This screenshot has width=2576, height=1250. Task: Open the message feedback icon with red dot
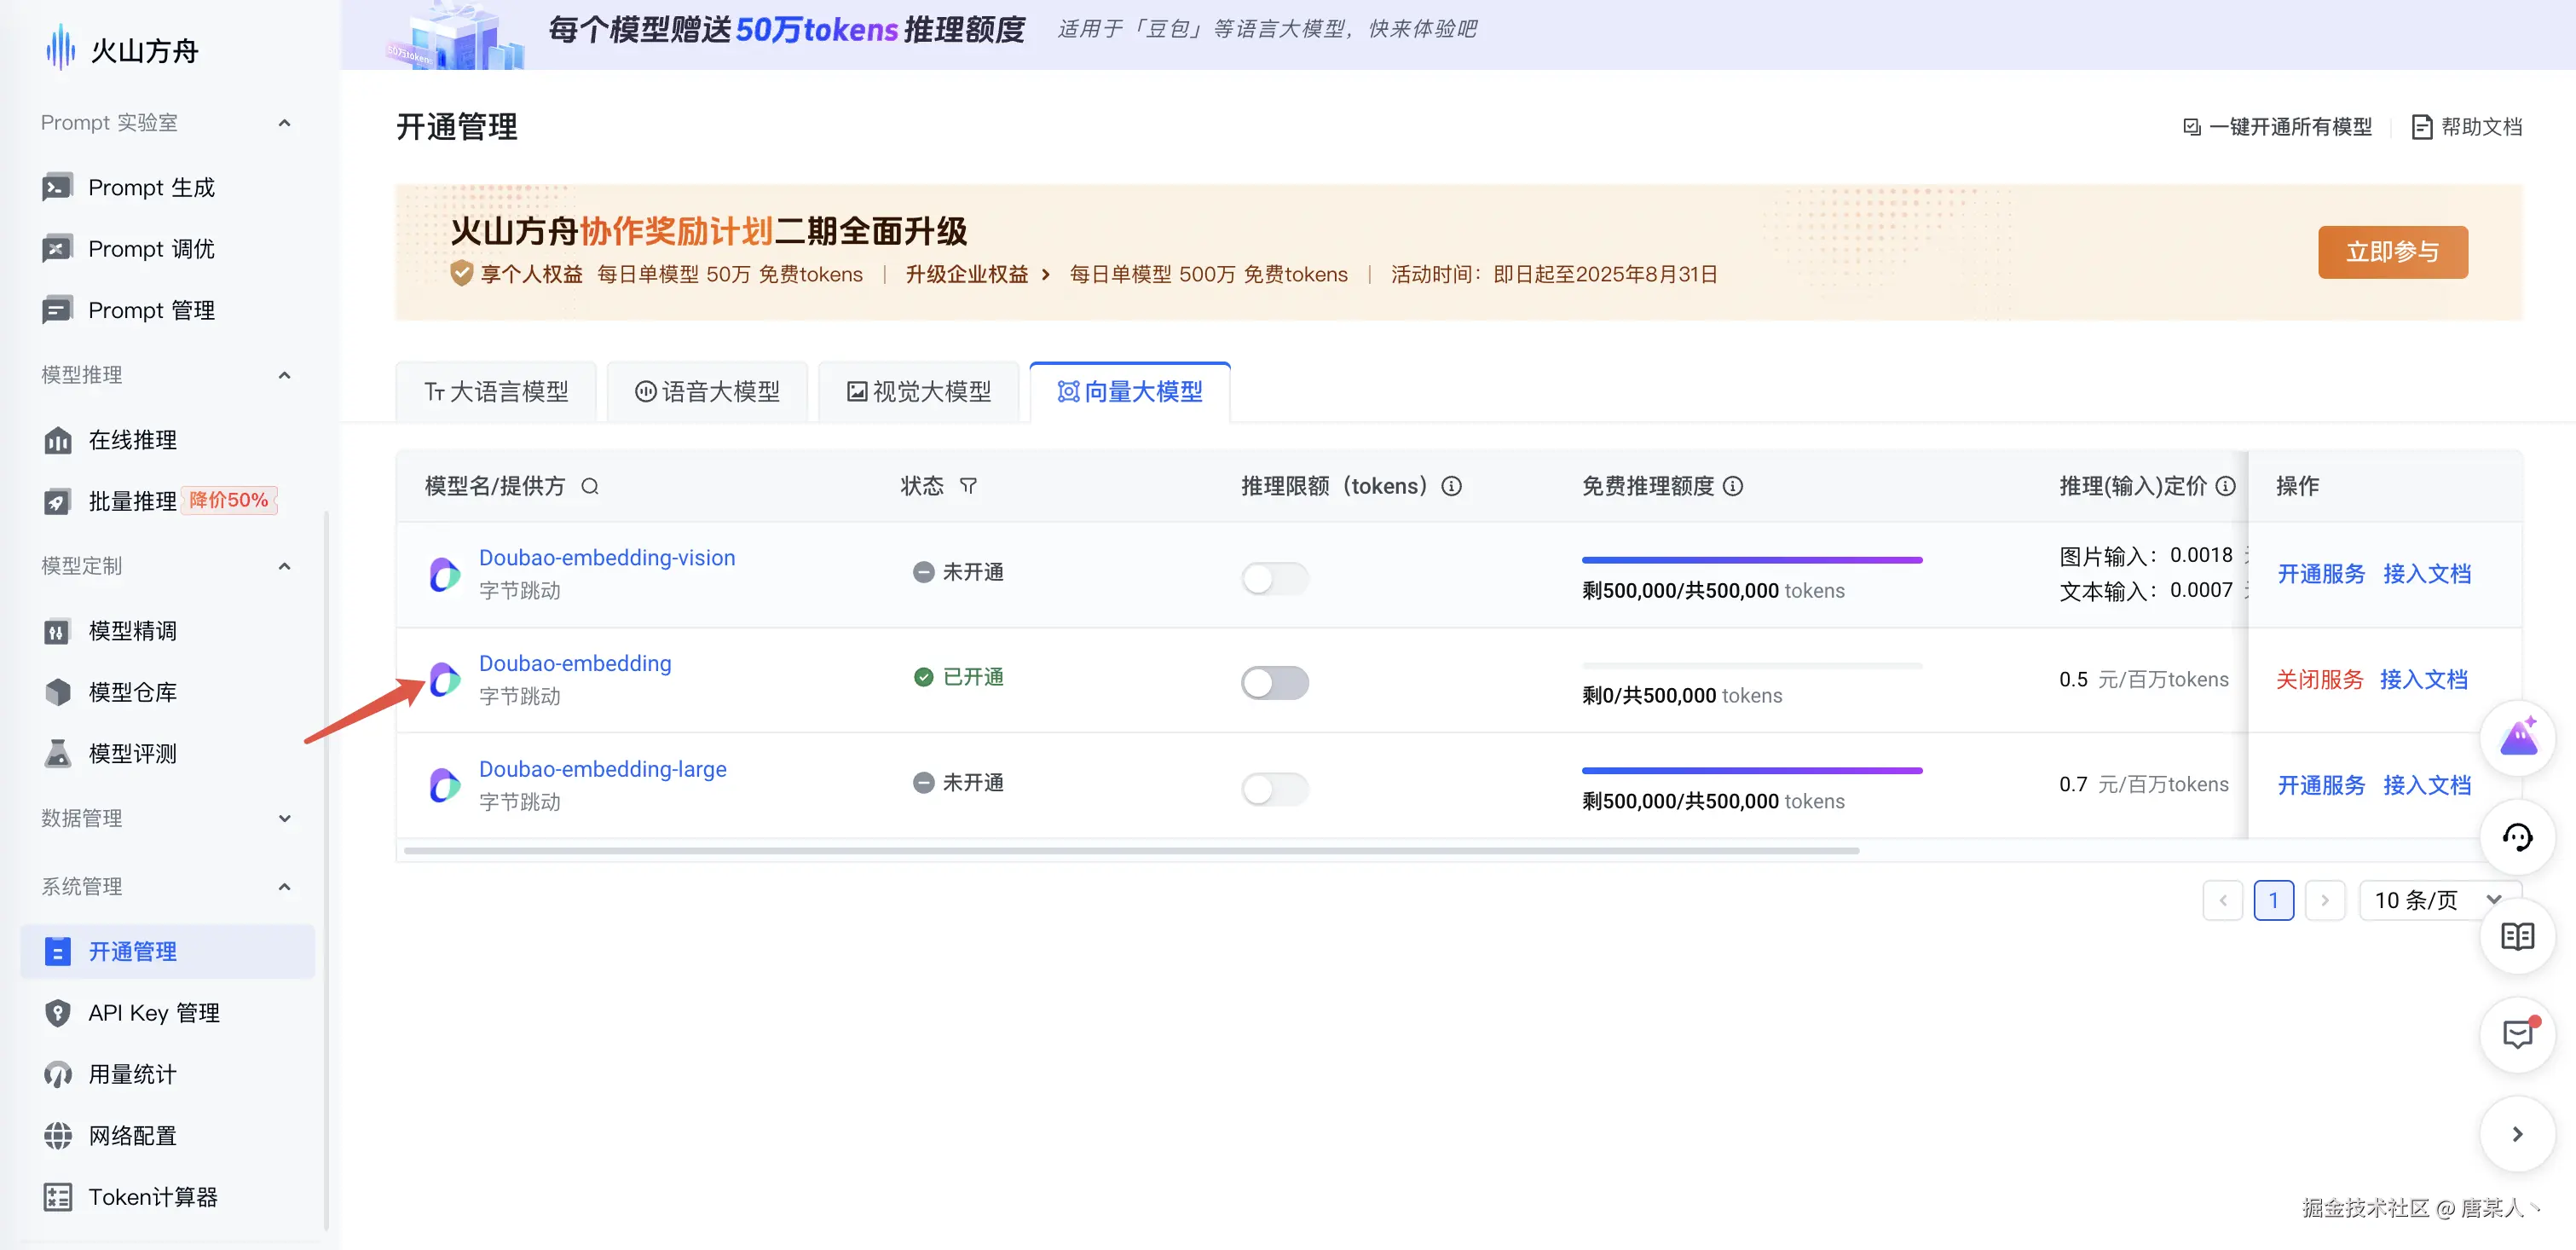(2517, 1034)
